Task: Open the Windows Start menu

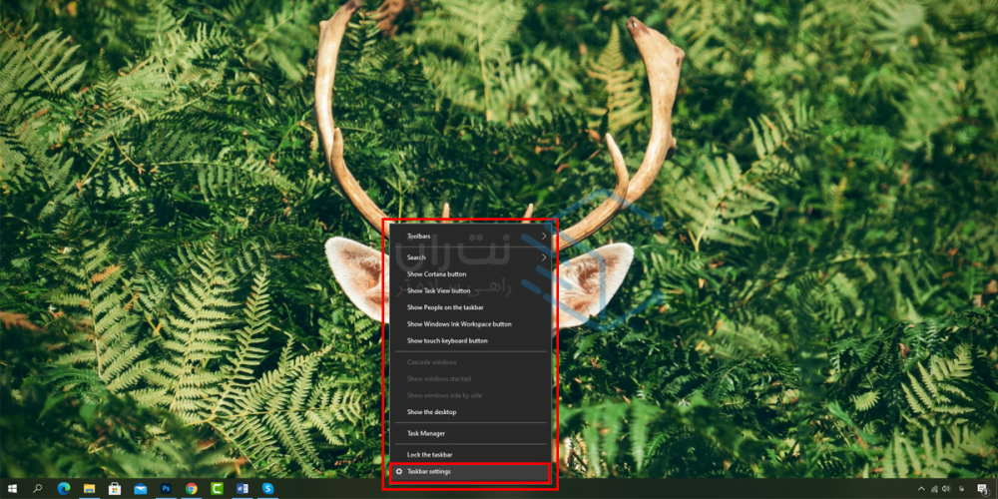Action: click(11, 489)
